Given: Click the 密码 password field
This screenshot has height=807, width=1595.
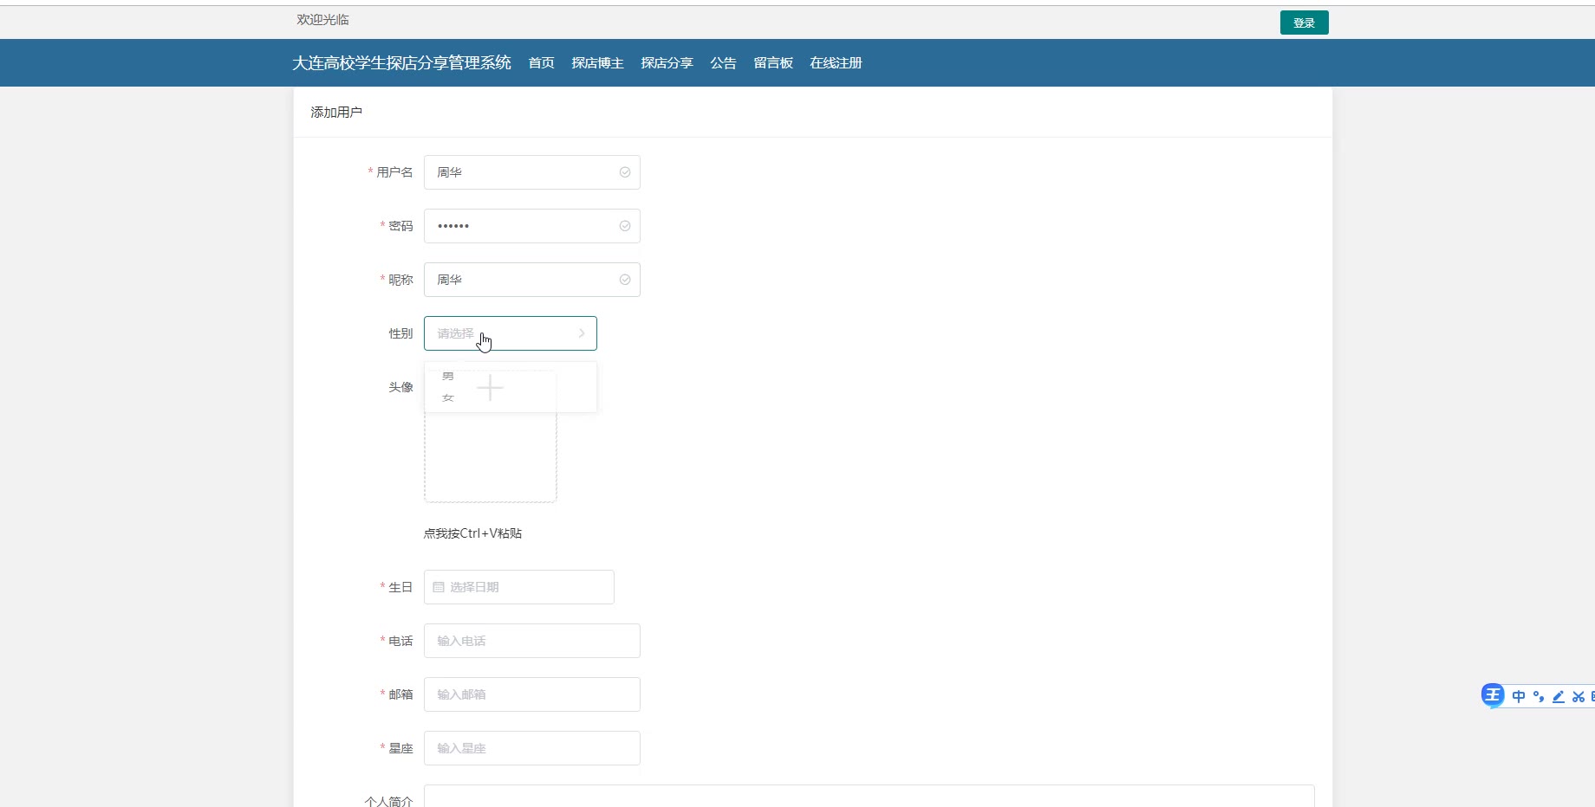Looking at the screenshot, I should (531, 226).
